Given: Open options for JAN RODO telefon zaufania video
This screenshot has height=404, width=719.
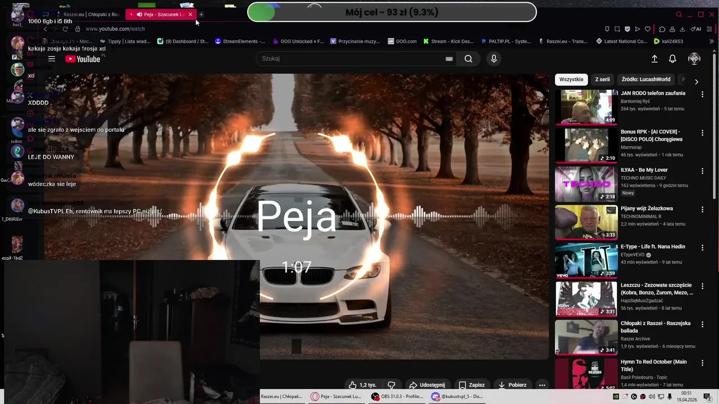Looking at the screenshot, I should point(702,94).
